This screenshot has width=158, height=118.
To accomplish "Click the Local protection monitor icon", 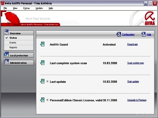I will [x=6, y=55].
